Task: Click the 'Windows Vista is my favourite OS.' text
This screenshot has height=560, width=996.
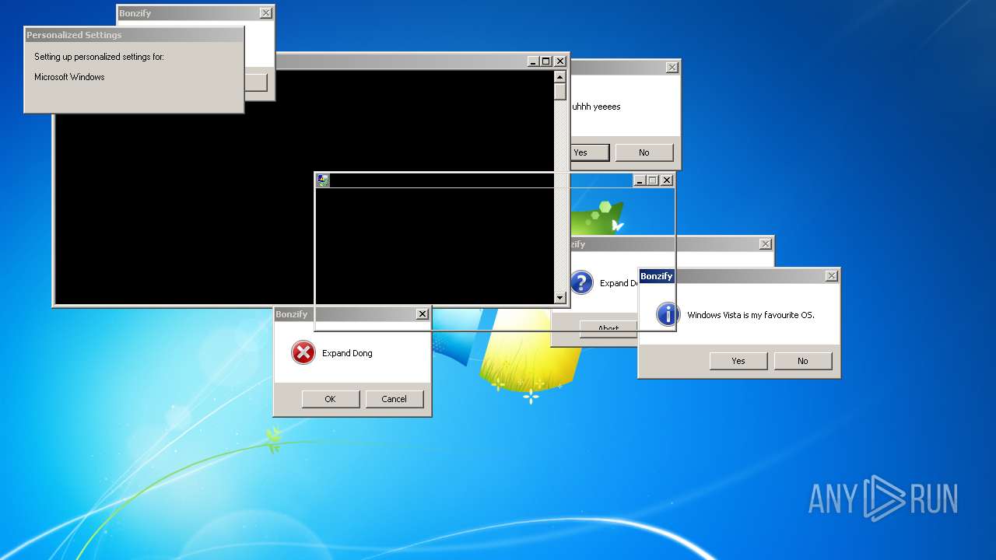Action: pyautogui.click(x=751, y=315)
